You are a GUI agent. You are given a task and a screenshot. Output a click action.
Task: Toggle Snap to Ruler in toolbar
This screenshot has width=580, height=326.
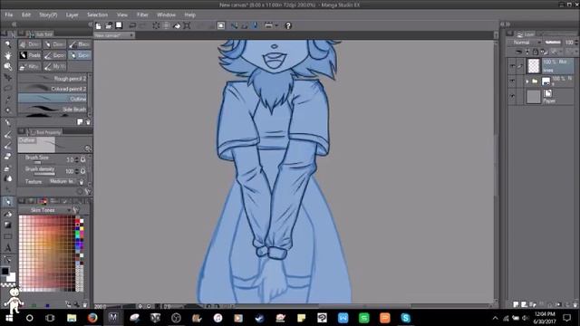click(x=234, y=25)
